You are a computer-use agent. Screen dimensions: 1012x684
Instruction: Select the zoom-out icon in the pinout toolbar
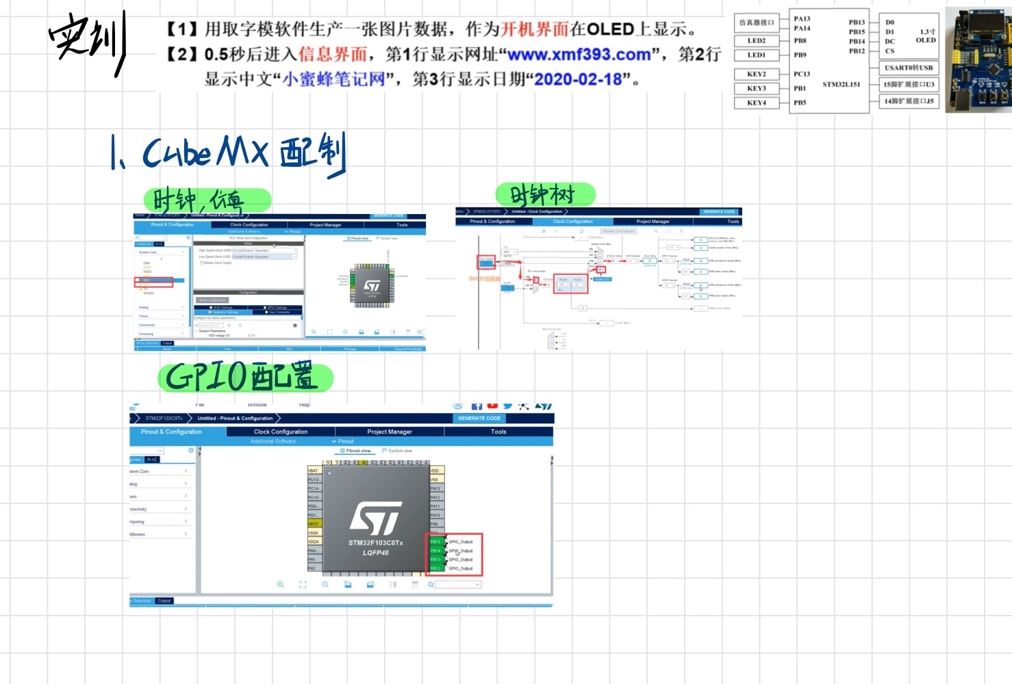(325, 584)
